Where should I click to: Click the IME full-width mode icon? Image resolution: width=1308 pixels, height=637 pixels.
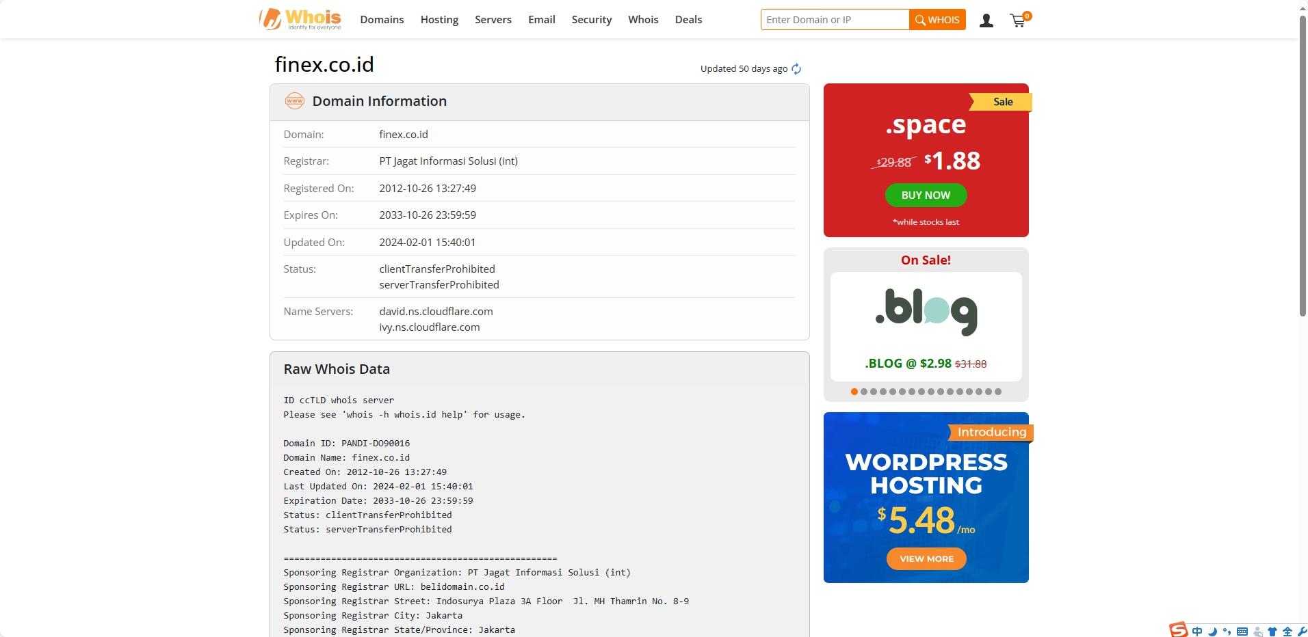coord(1287,632)
